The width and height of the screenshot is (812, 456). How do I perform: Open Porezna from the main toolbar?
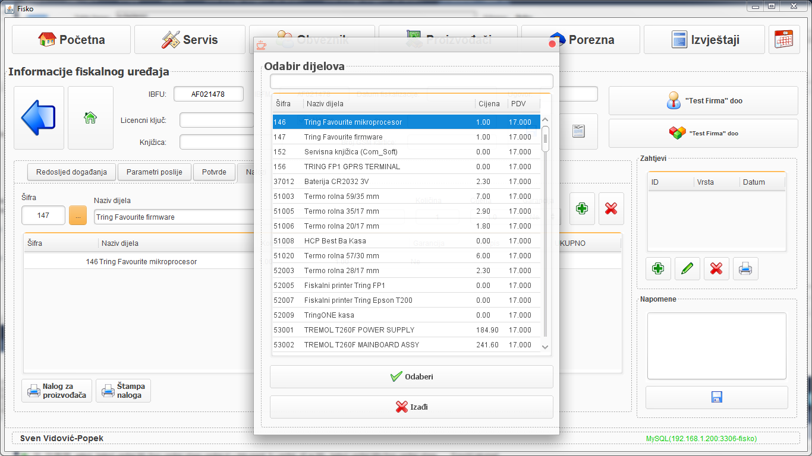[581, 40]
